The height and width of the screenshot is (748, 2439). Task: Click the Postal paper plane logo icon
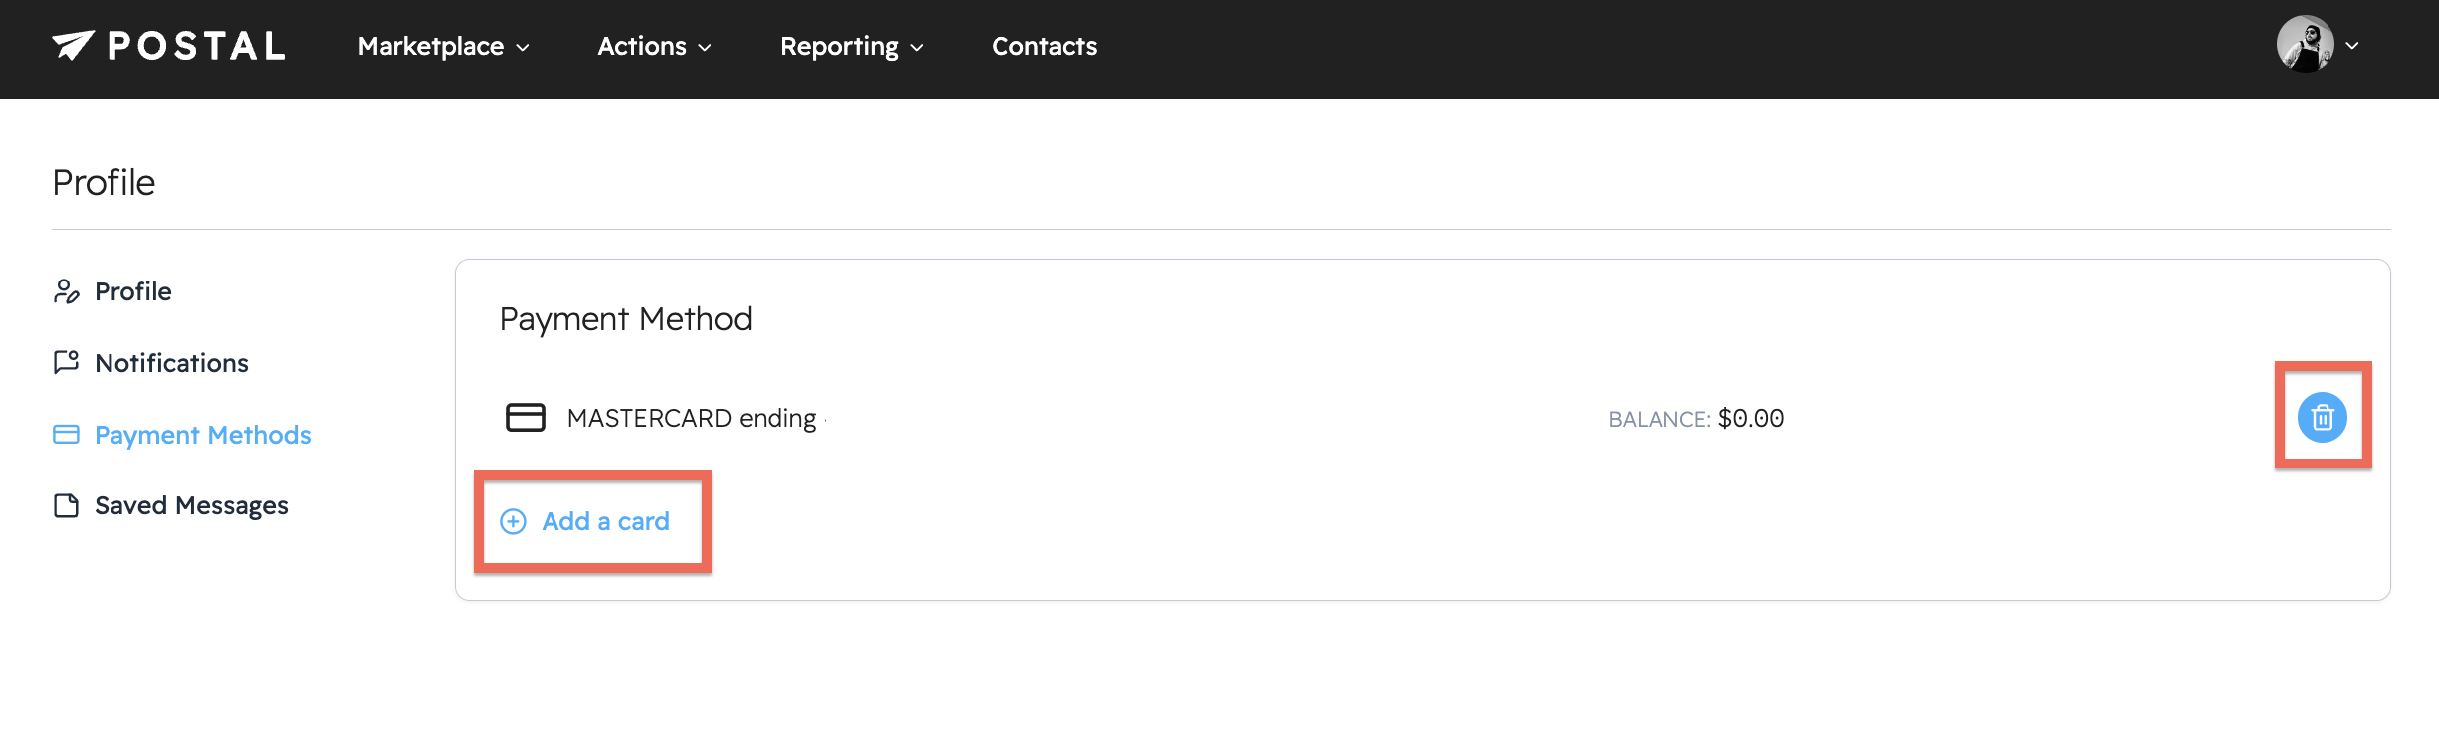point(73,45)
